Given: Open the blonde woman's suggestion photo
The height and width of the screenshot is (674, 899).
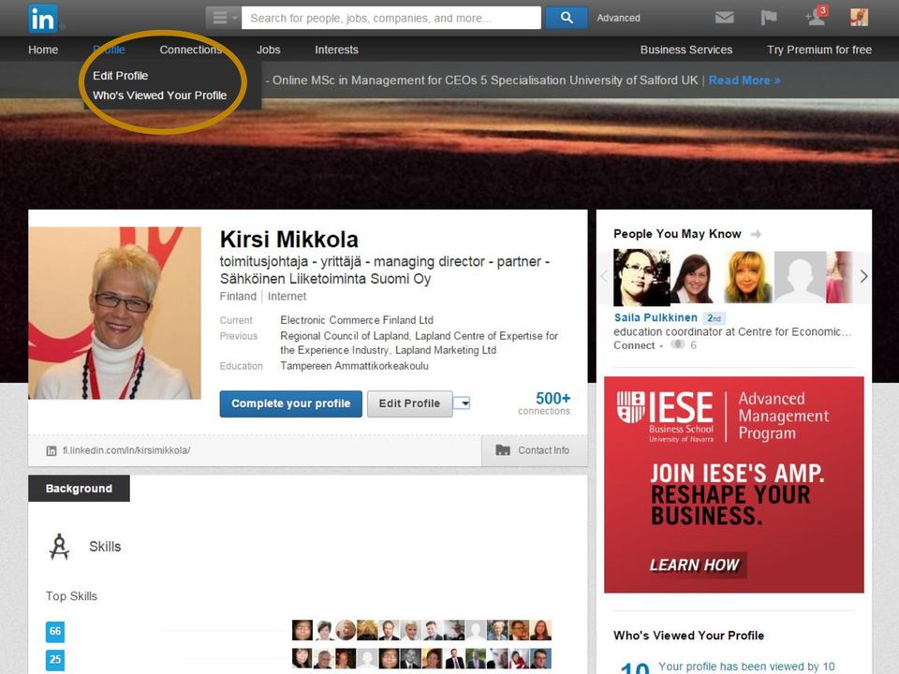Looking at the screenshot, I should coord(747,277).
